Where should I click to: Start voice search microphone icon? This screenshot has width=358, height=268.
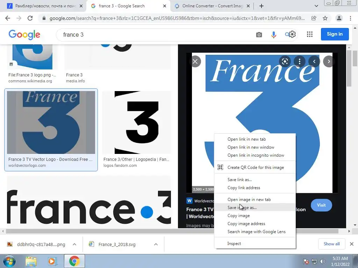pos(273,35)
